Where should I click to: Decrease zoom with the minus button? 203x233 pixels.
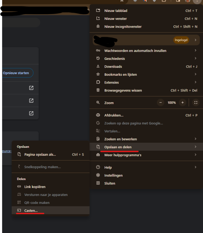161,103
